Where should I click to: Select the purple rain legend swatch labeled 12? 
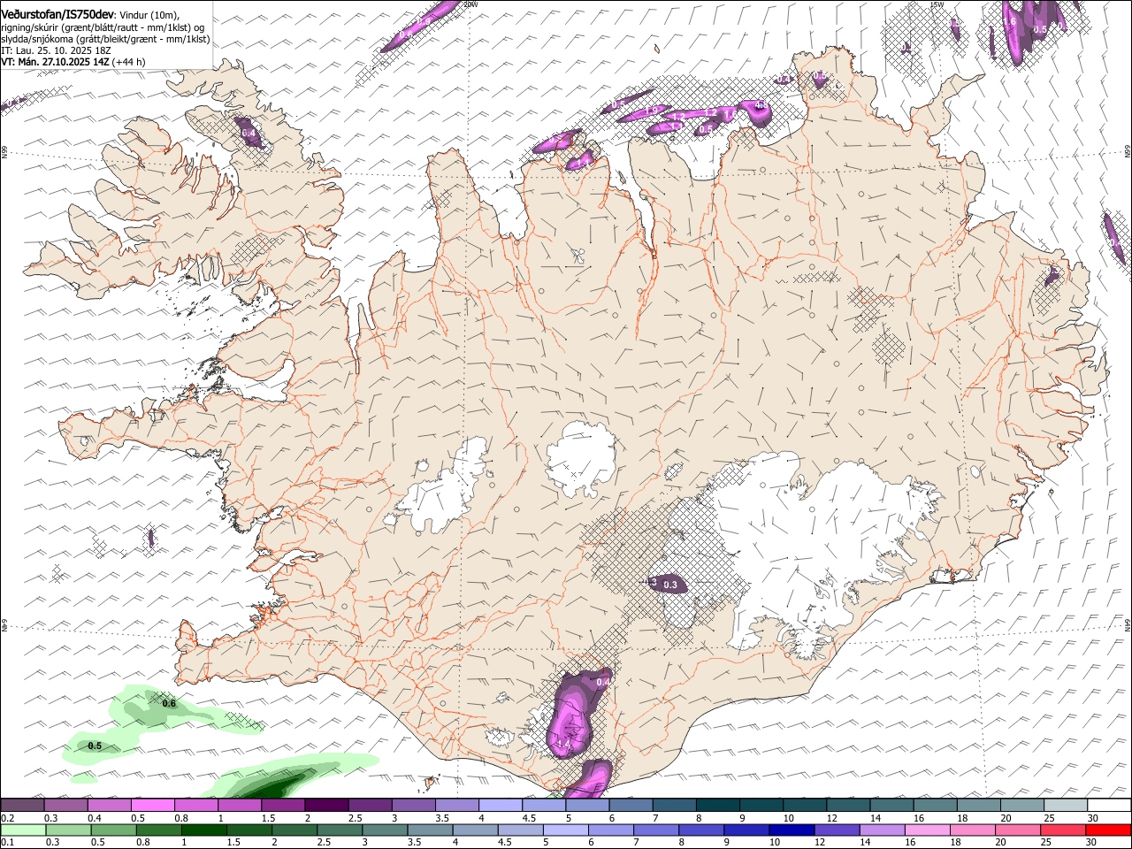point(838,830)
